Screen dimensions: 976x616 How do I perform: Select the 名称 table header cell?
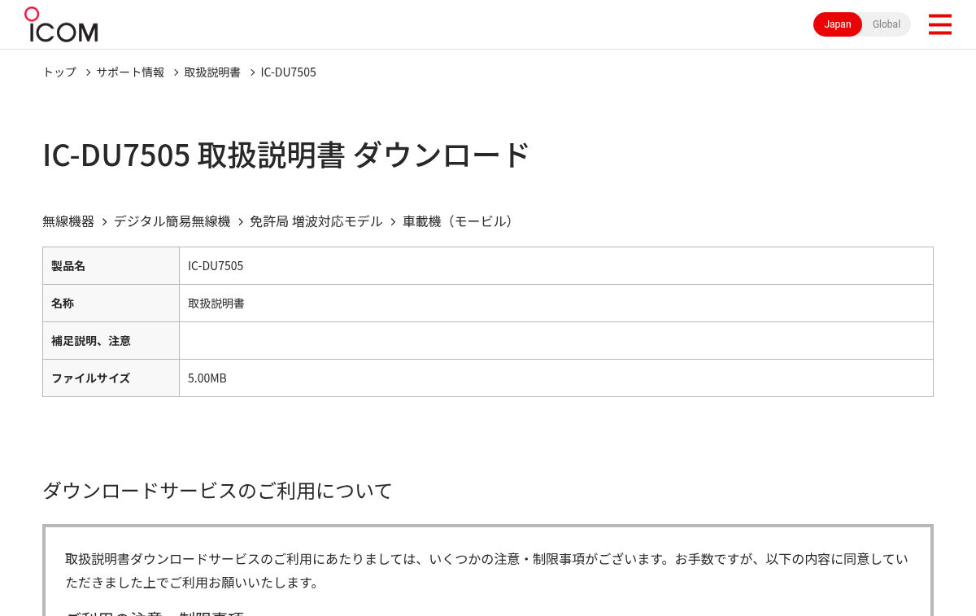tap(111, 304)
